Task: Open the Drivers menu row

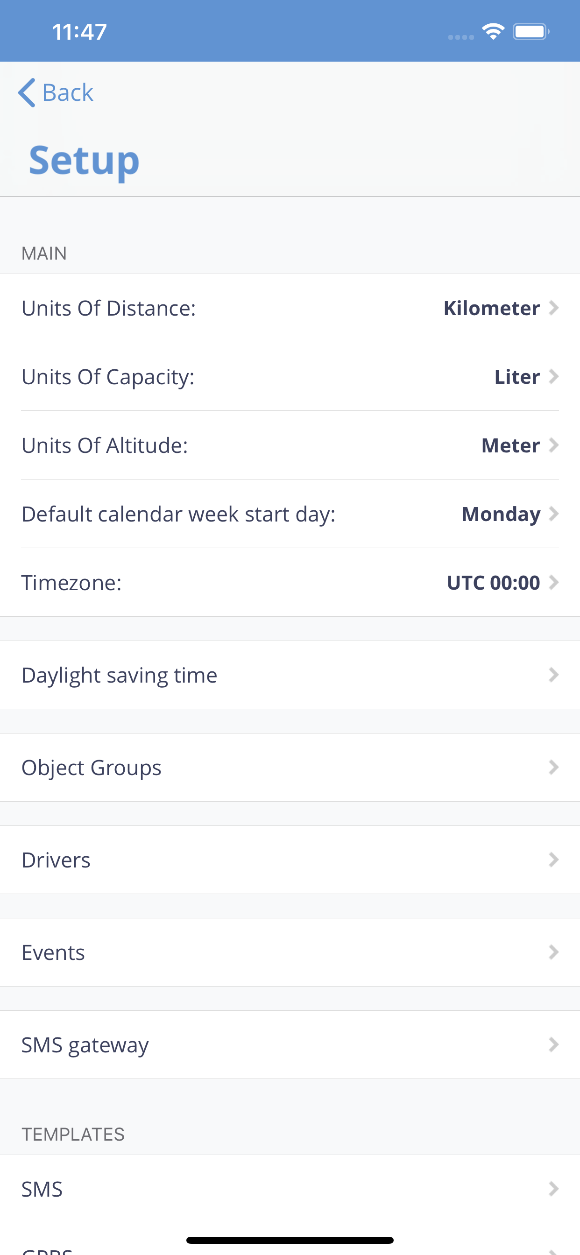Action: (290, 860)
